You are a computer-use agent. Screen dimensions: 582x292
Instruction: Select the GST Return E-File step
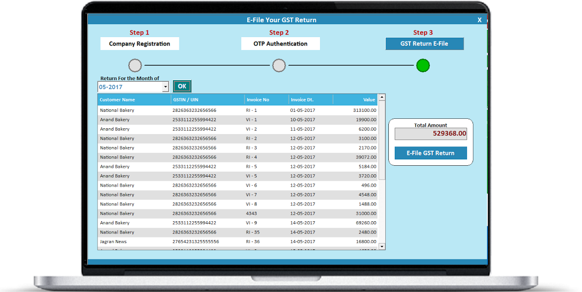point(424,44)
